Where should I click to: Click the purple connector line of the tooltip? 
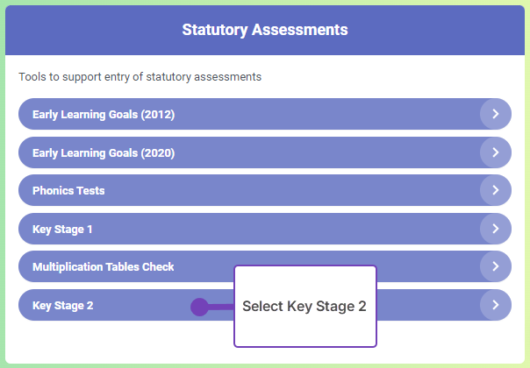221,307
